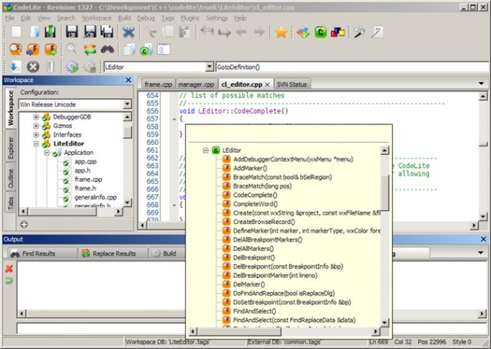
Task: Click the Save file floppy icon
Action: click(71, 32)
